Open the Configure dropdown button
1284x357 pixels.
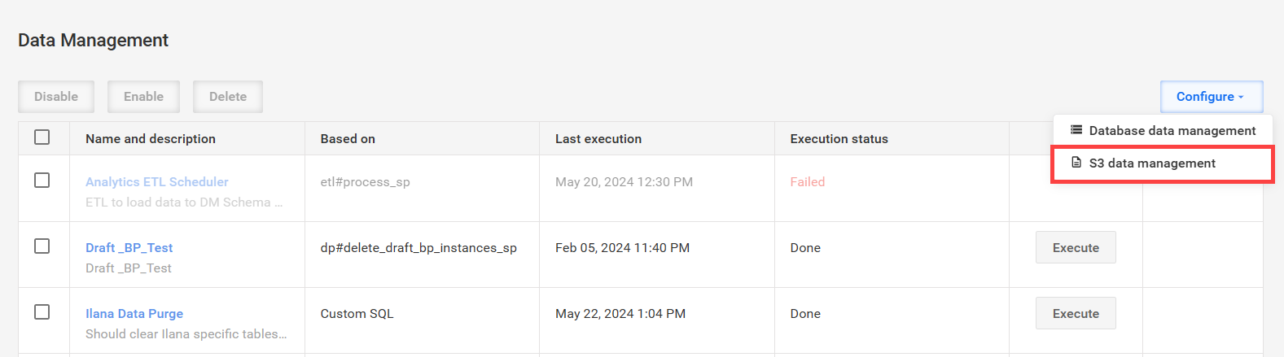pos(1212,97)
